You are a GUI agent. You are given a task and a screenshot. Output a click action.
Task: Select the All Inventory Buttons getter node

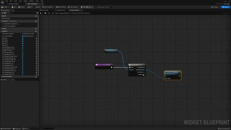(x=111, y=51)
